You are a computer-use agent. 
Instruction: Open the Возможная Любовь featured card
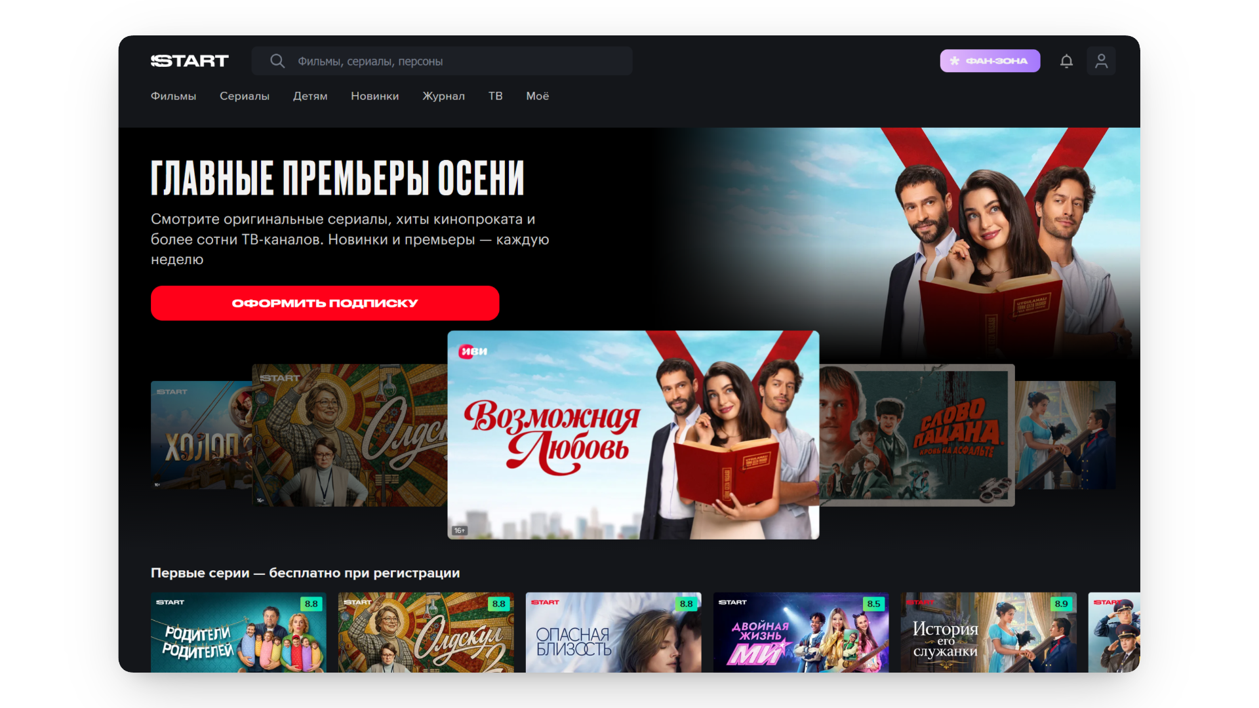(x=633, y=435)
